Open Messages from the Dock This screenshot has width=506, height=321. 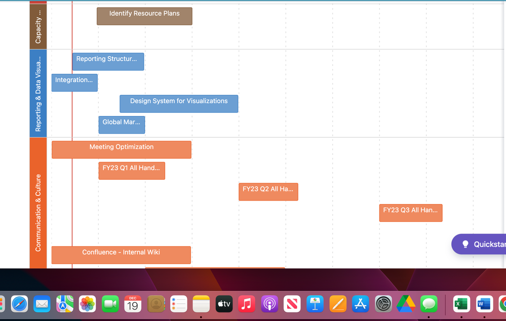pos(429,304)
